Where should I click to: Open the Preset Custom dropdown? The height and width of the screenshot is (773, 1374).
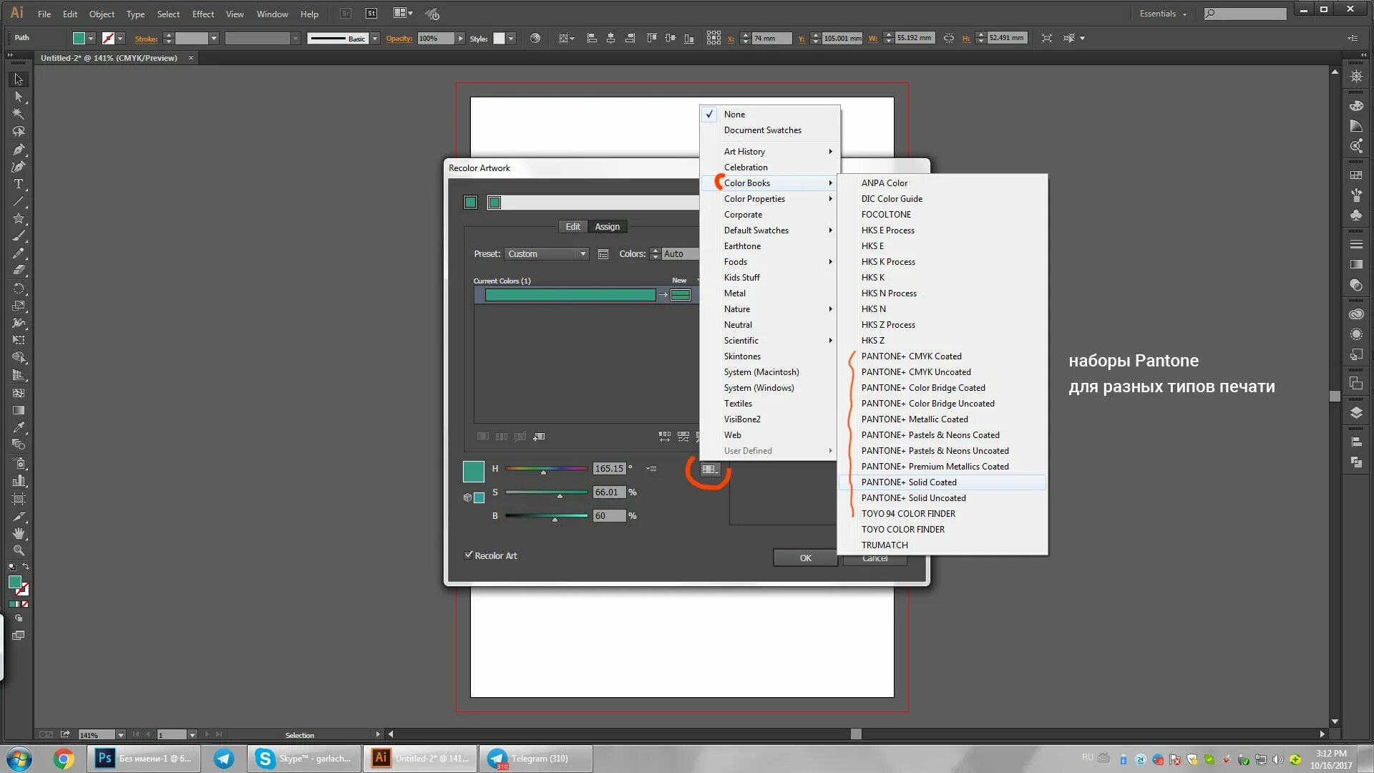547,254
